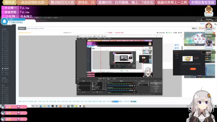Click the upper blue edit link
The width and height of the screenshot is (217, 122).
(177, 45)
